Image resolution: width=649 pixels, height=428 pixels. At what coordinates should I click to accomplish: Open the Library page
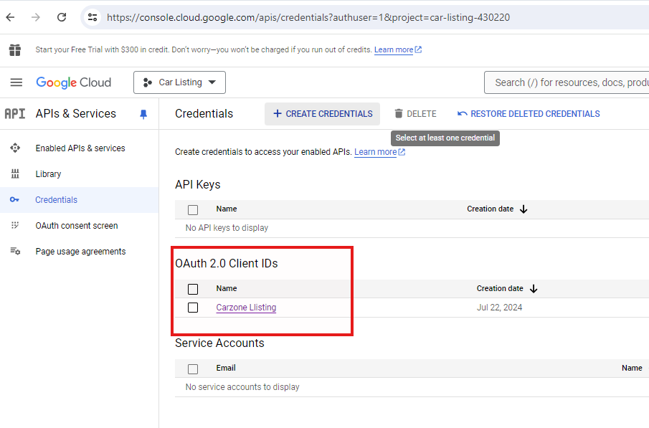tap(49, 173)
